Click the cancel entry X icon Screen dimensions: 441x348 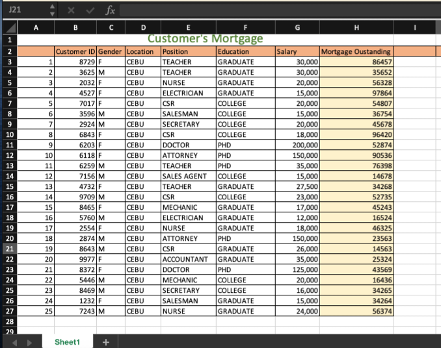coord(71,10)
